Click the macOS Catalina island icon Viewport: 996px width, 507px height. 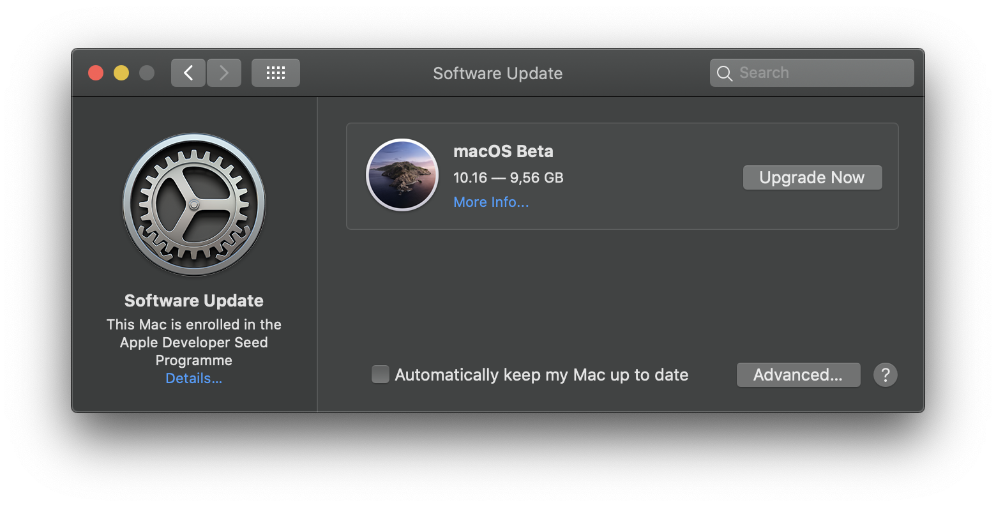[402, 175]
